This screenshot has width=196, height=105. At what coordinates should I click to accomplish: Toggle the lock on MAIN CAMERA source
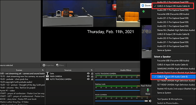click(92, 76)
